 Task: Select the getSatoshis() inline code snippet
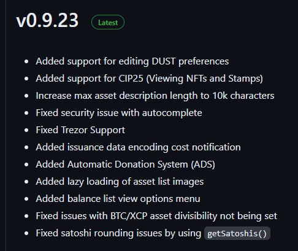click(x=237, y=233)
